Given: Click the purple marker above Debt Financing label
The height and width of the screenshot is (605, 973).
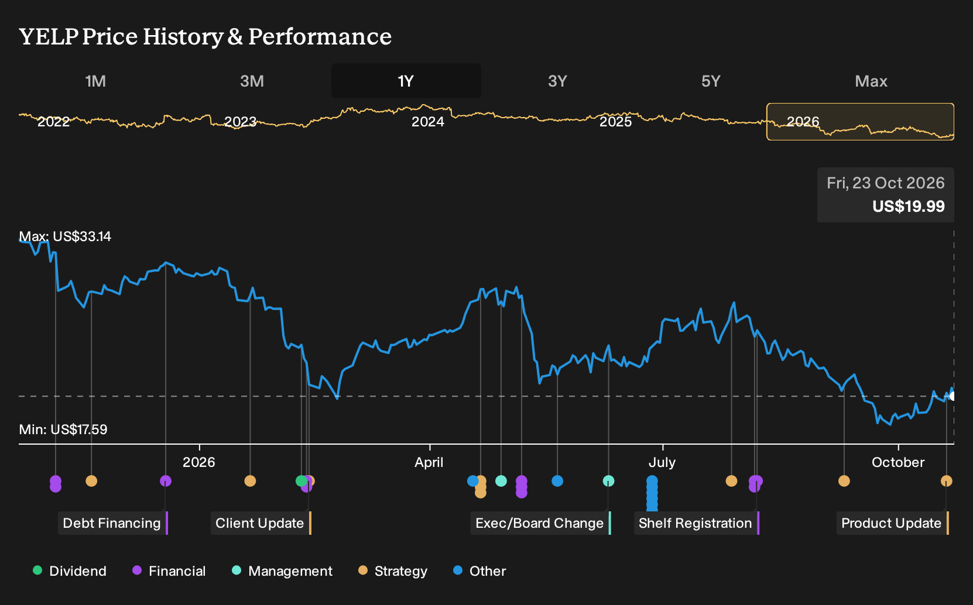Looking at the screenshot, I should (166, 481).
